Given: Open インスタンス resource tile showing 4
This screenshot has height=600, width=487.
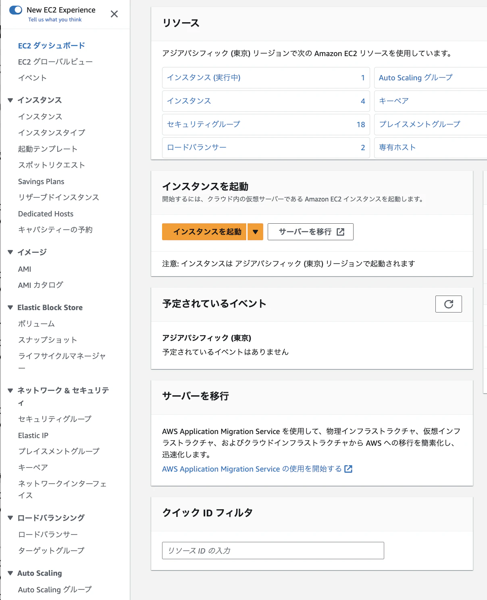Looking at the screenshot, I should click(x=266, y=101).
